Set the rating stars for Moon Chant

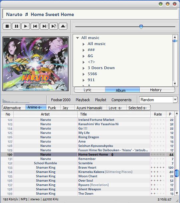coord(158,176)
